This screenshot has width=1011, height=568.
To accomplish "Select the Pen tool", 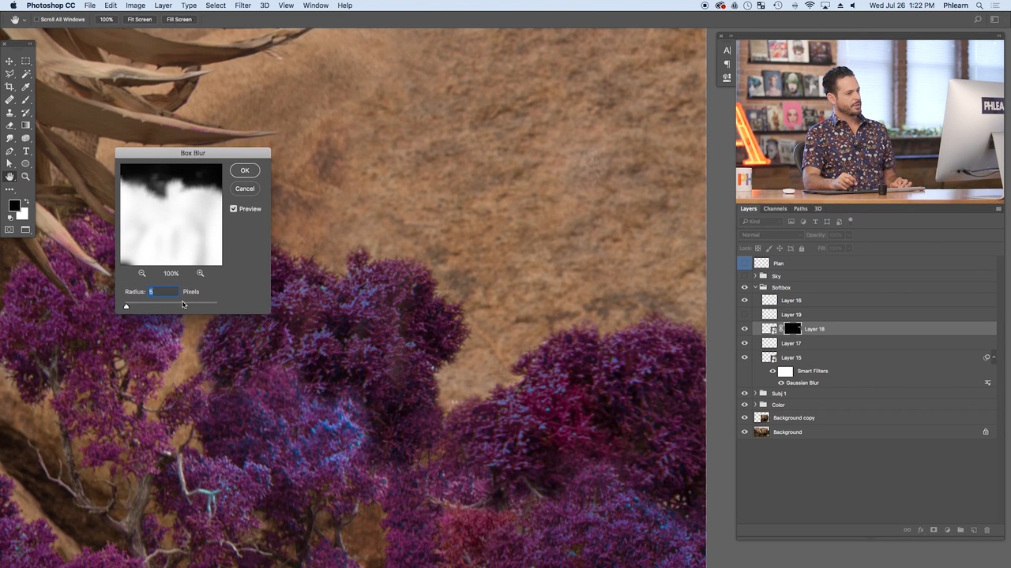I will (9, 151).
